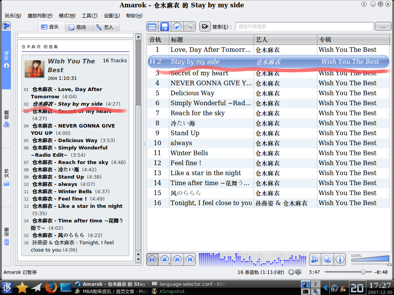Image resolution: width=394 pixels, height=295 pixels.
Task: Open track information with the info icon
Action: pyautogui.click(x=340, y=259)
